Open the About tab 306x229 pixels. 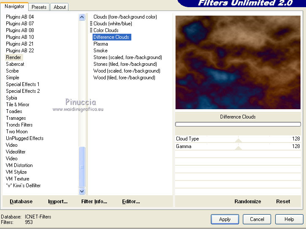[x=59, y=7]
